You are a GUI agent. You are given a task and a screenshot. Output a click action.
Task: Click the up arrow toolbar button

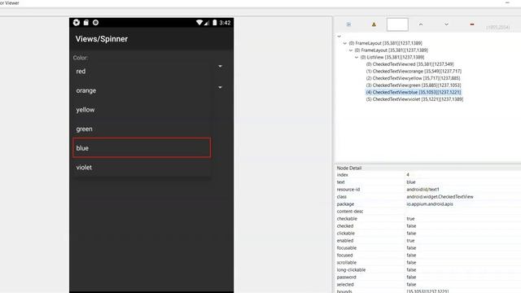(x=421, y=24)
